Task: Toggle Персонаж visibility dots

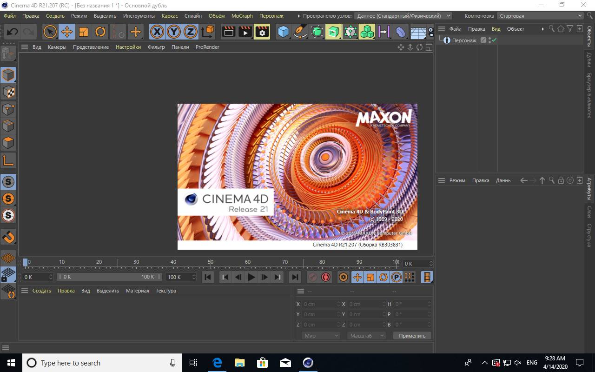Action: click(x=490, y=40)
